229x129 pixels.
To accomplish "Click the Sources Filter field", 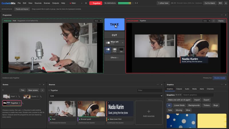I will [x=150, y=90].
